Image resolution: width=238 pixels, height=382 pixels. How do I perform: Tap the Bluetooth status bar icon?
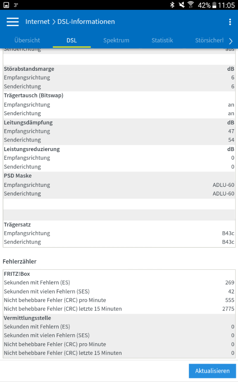172,5
